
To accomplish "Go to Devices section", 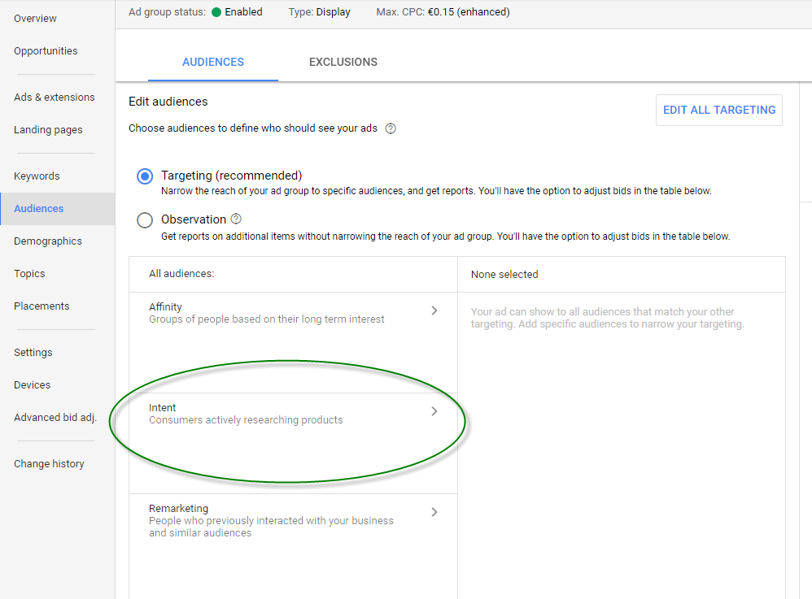I will coord(32,385).
